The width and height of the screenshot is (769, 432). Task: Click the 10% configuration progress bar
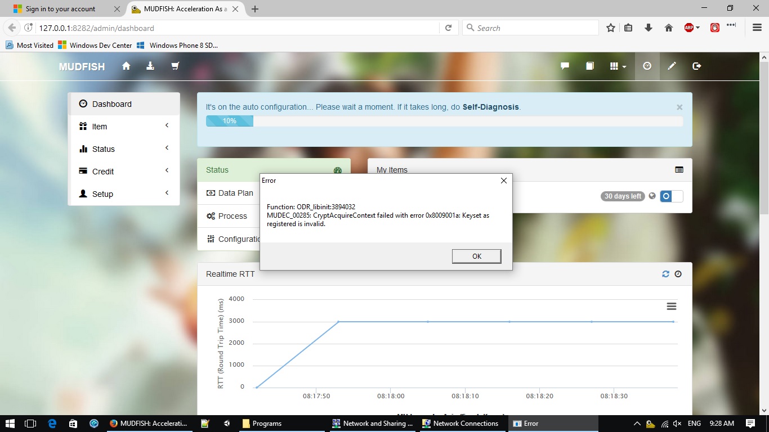tap(230, 121)
